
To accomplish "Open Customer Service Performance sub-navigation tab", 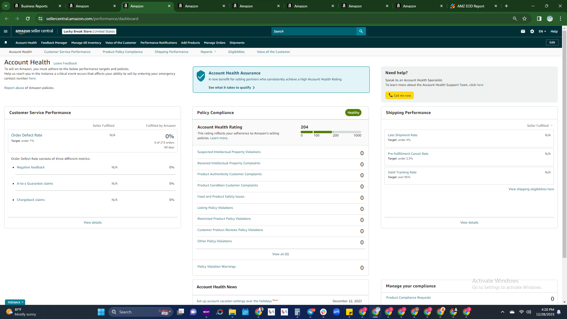I will pyautogui.click(x=67, y=52).
